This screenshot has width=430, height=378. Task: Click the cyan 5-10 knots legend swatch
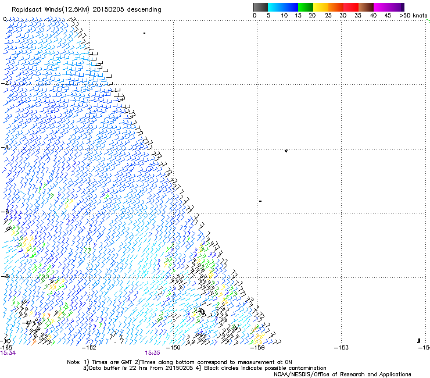pos(275,7)
